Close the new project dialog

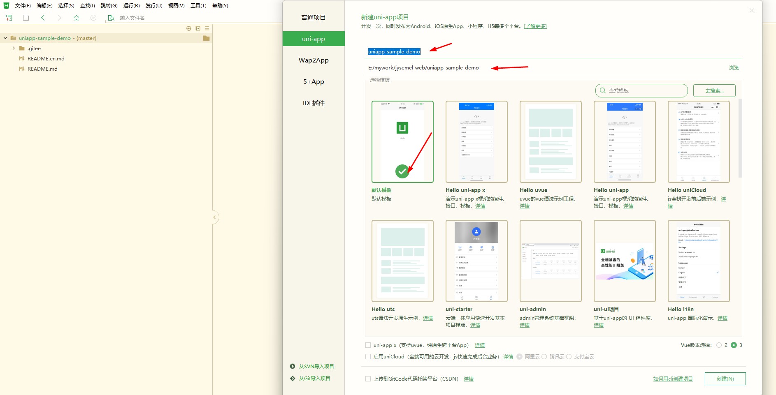pyautogui.click(x=752, y=11)
